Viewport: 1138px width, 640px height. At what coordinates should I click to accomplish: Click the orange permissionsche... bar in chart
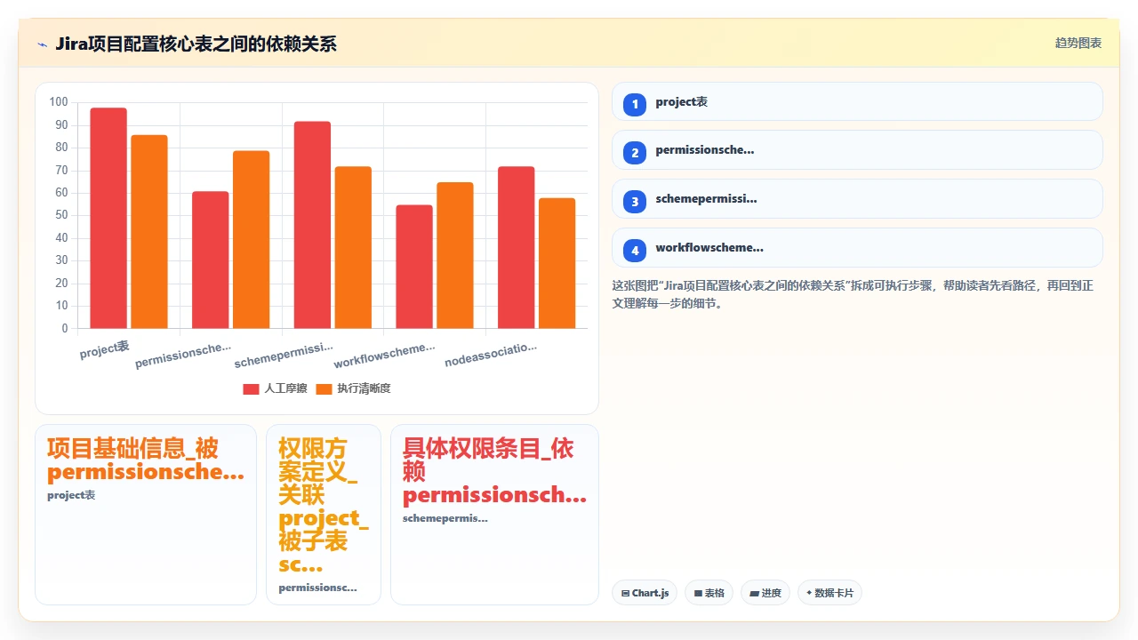click(252, 240)
